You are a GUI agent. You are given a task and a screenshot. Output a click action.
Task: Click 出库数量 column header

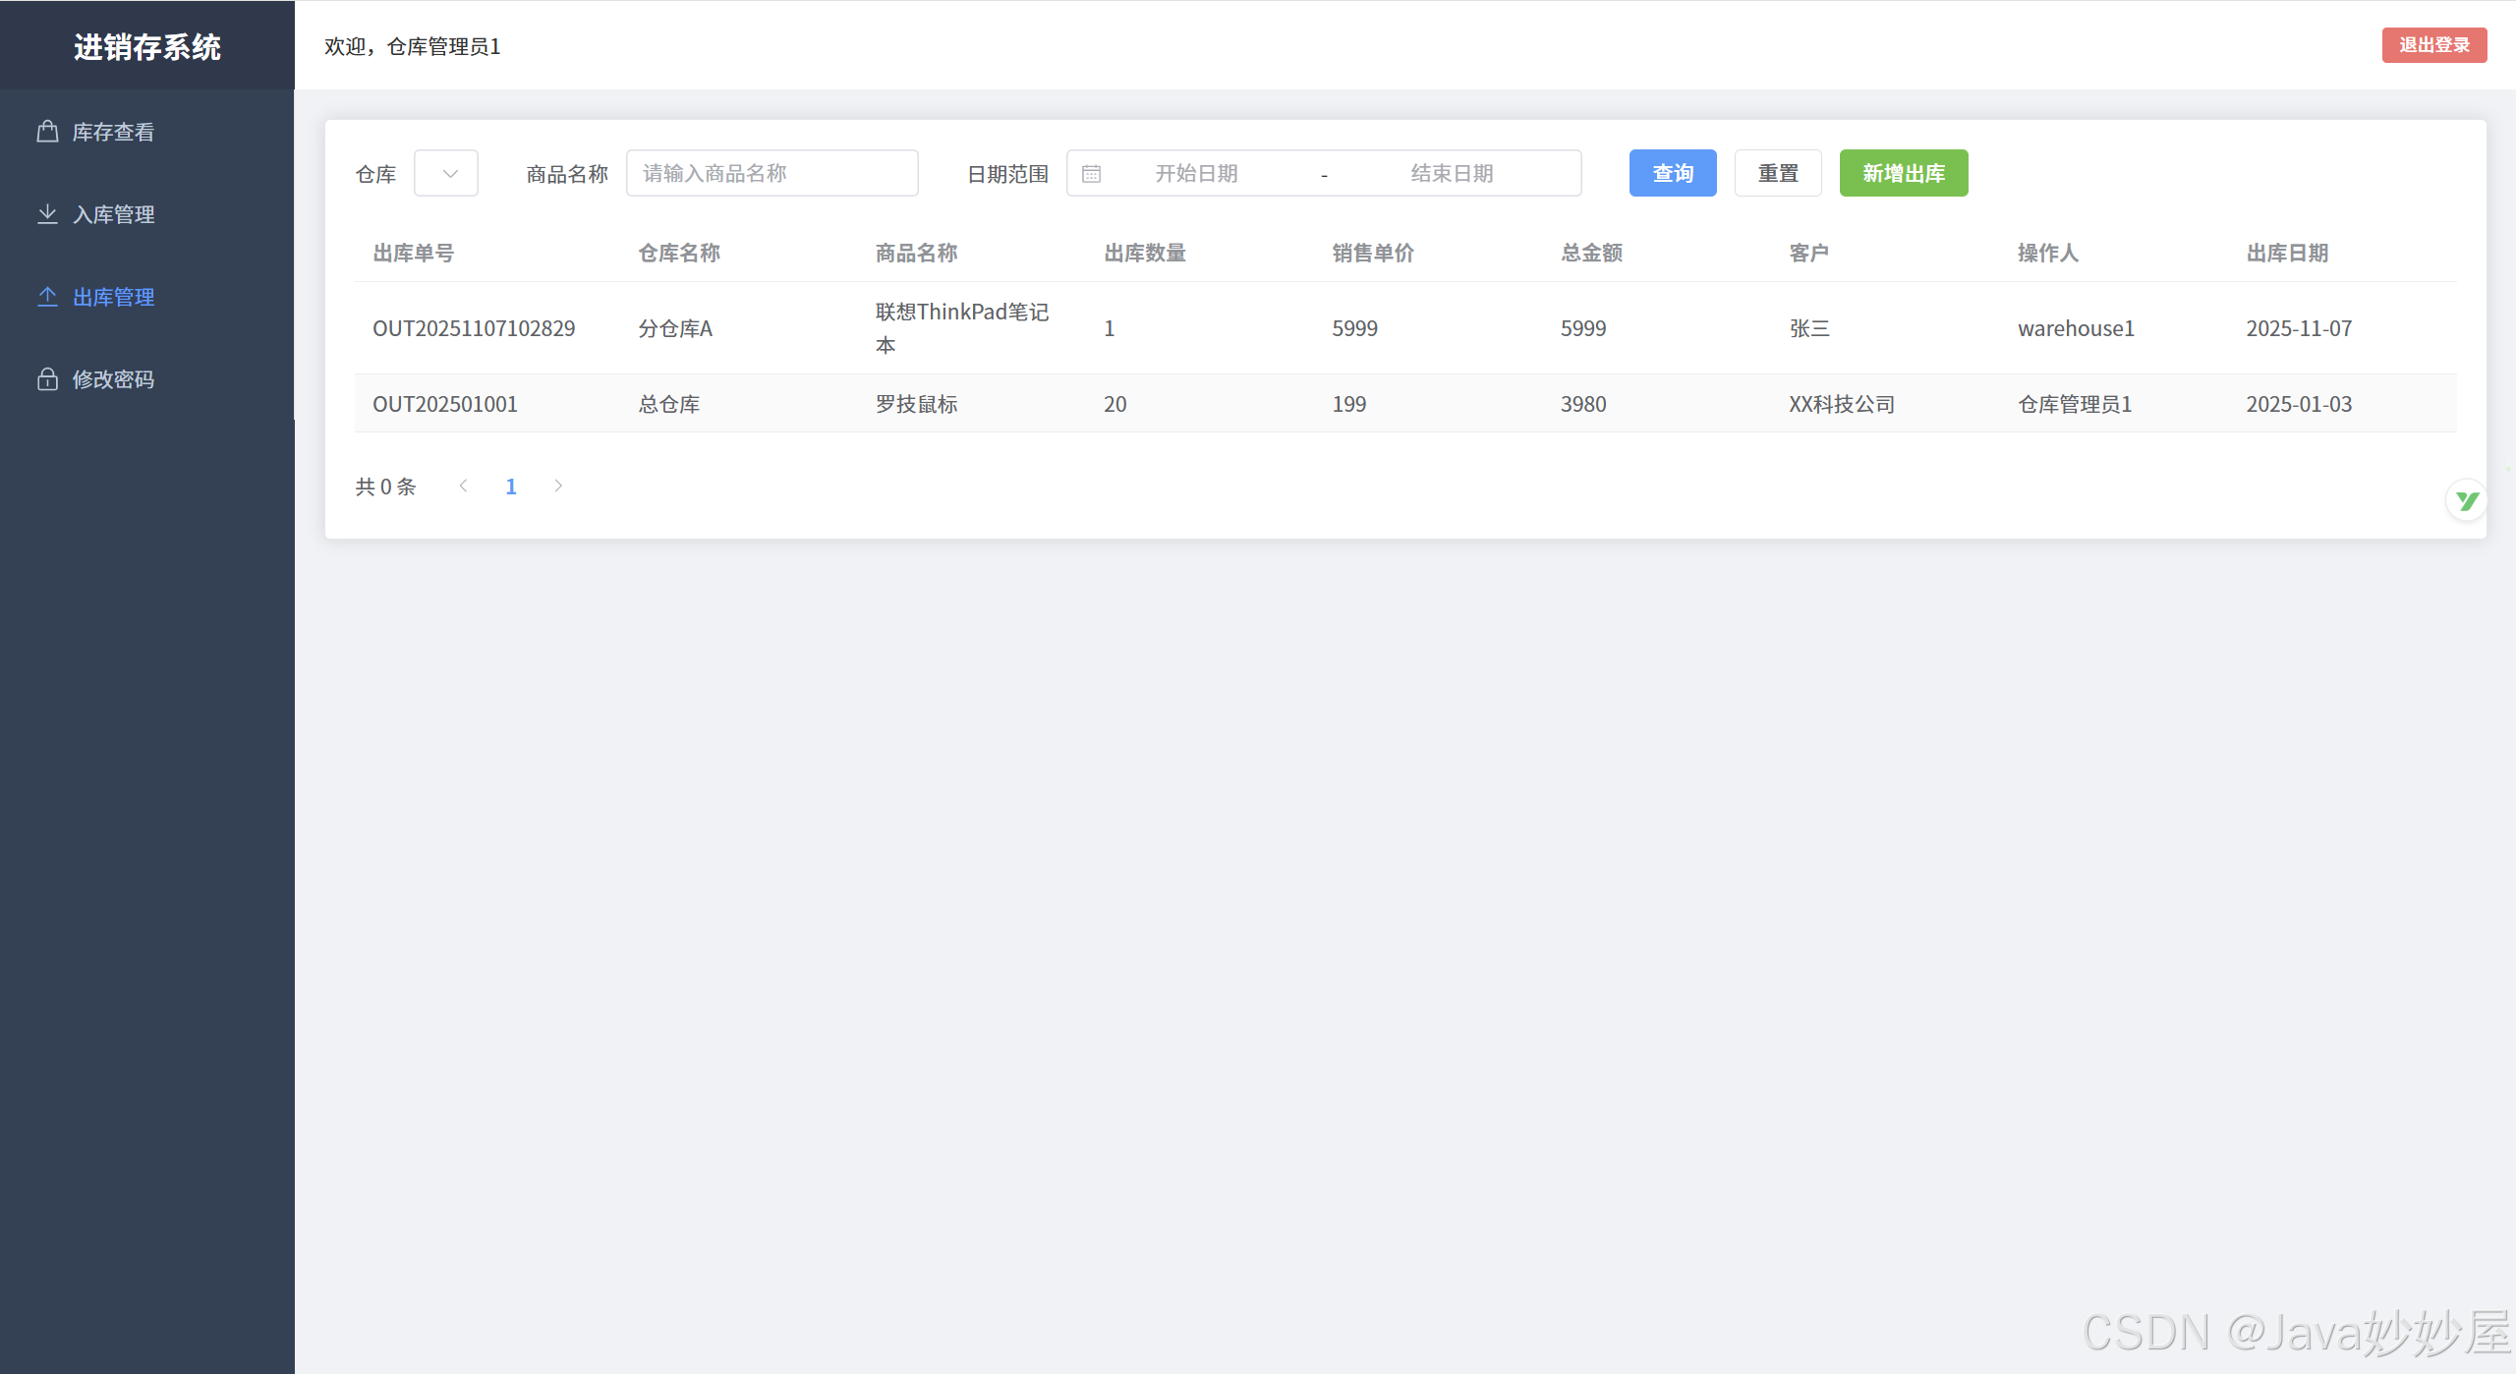(1145, 253)
